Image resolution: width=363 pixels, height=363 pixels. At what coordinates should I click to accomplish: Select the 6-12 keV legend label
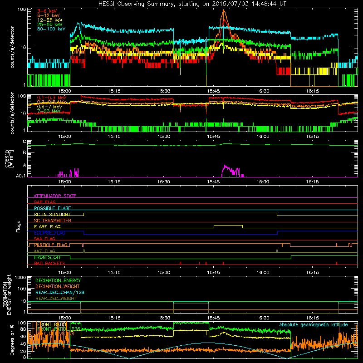point(48,15)
